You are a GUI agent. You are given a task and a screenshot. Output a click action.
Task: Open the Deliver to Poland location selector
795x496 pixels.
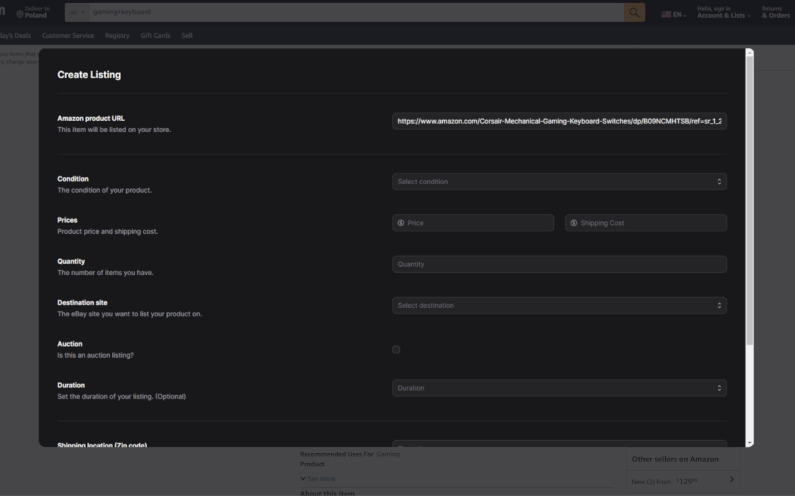pos(34,12)
